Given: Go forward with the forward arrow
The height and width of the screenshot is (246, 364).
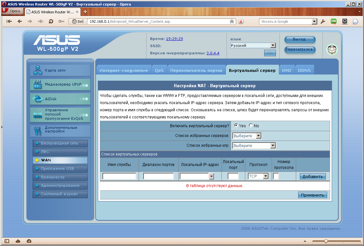Looking at the screenshot, I should 30,21.
